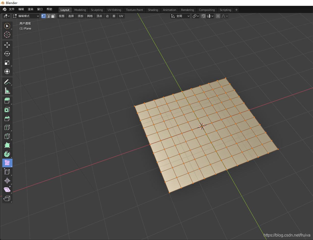313x240 pixels.
Task: Open the editor type dropdown
Action: tap(6, 16)
